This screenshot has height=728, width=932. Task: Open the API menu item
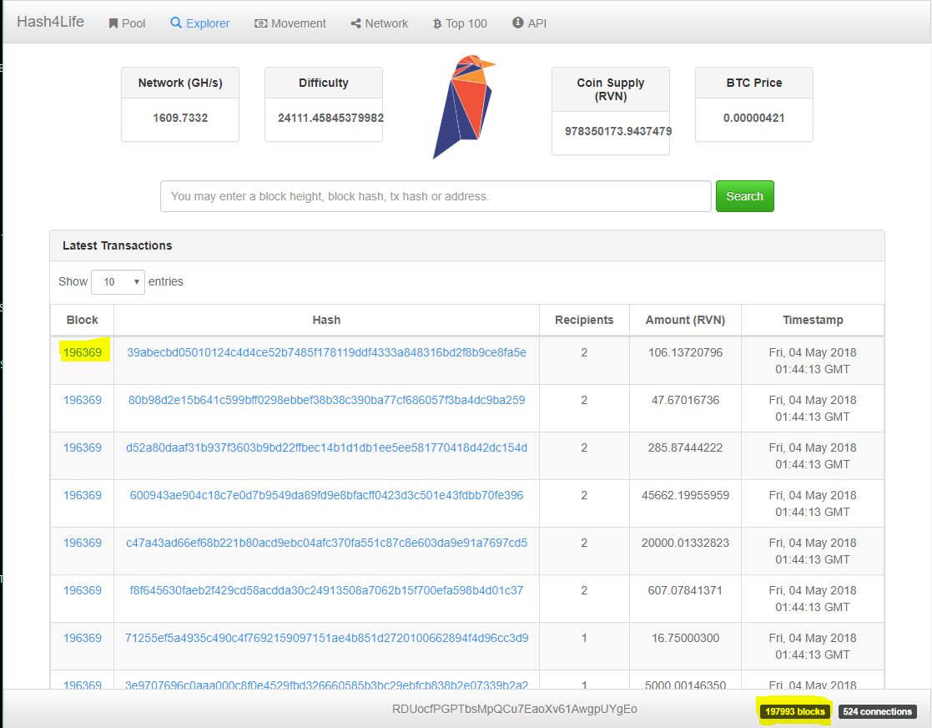tap(530, 23)
